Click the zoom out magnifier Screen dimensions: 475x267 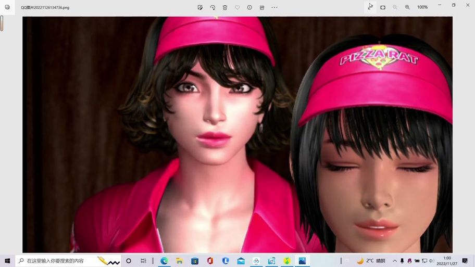tap(395, 7)
